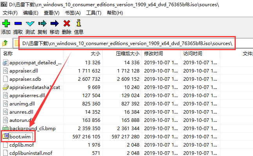Click packed size value 597 217 280

126,137
